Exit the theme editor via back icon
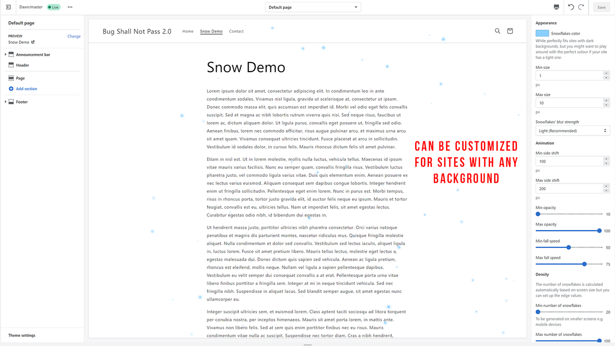The height and width of the screenshot is (346, 615). (8, 7)
